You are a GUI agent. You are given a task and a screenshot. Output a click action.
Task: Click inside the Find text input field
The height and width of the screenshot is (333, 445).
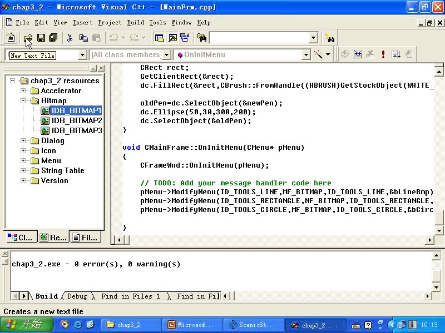pyautogui.click(x=259, y=38)
